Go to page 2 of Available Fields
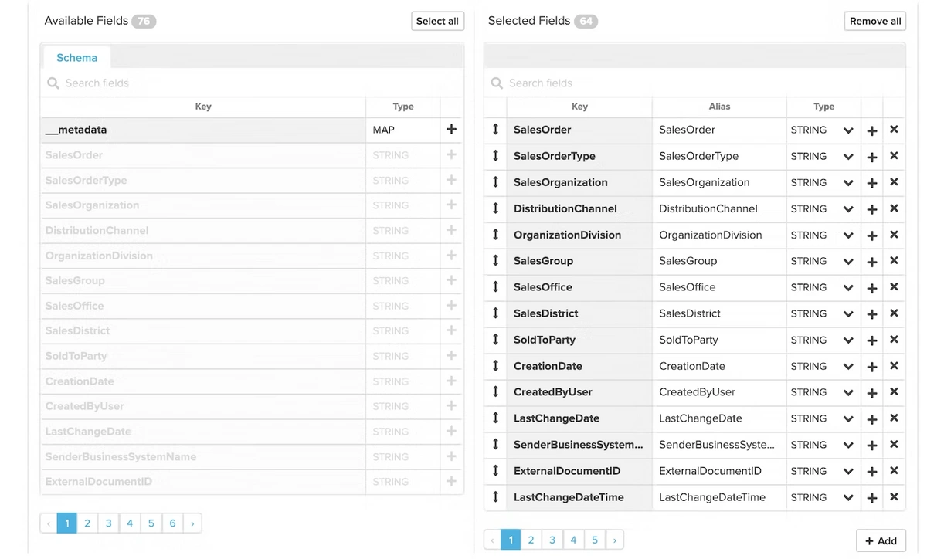Screen dimensions: 927x559 click(x=87, y=523)
